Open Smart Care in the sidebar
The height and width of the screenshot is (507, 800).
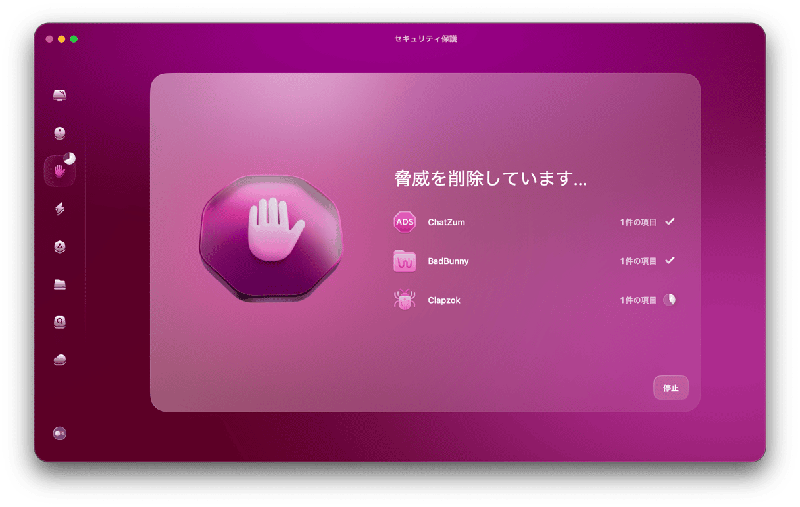(x=60, y=95)
